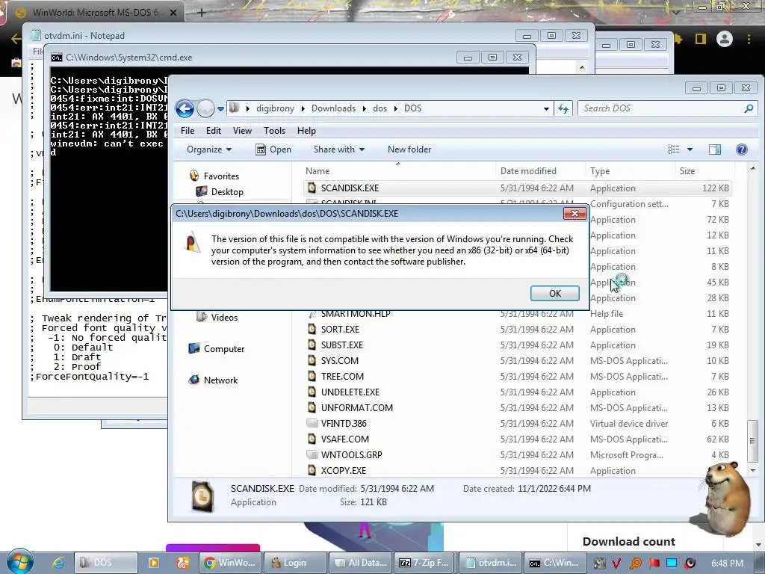This screenshot has height=574, width=765.
Task: Click the search magnifier icon
Action: tap(749, 109)
